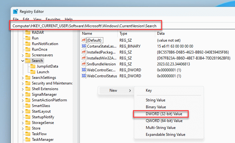Expand the Shell Extensions tree node
This screenshot has height=143, width=235.
23,89
